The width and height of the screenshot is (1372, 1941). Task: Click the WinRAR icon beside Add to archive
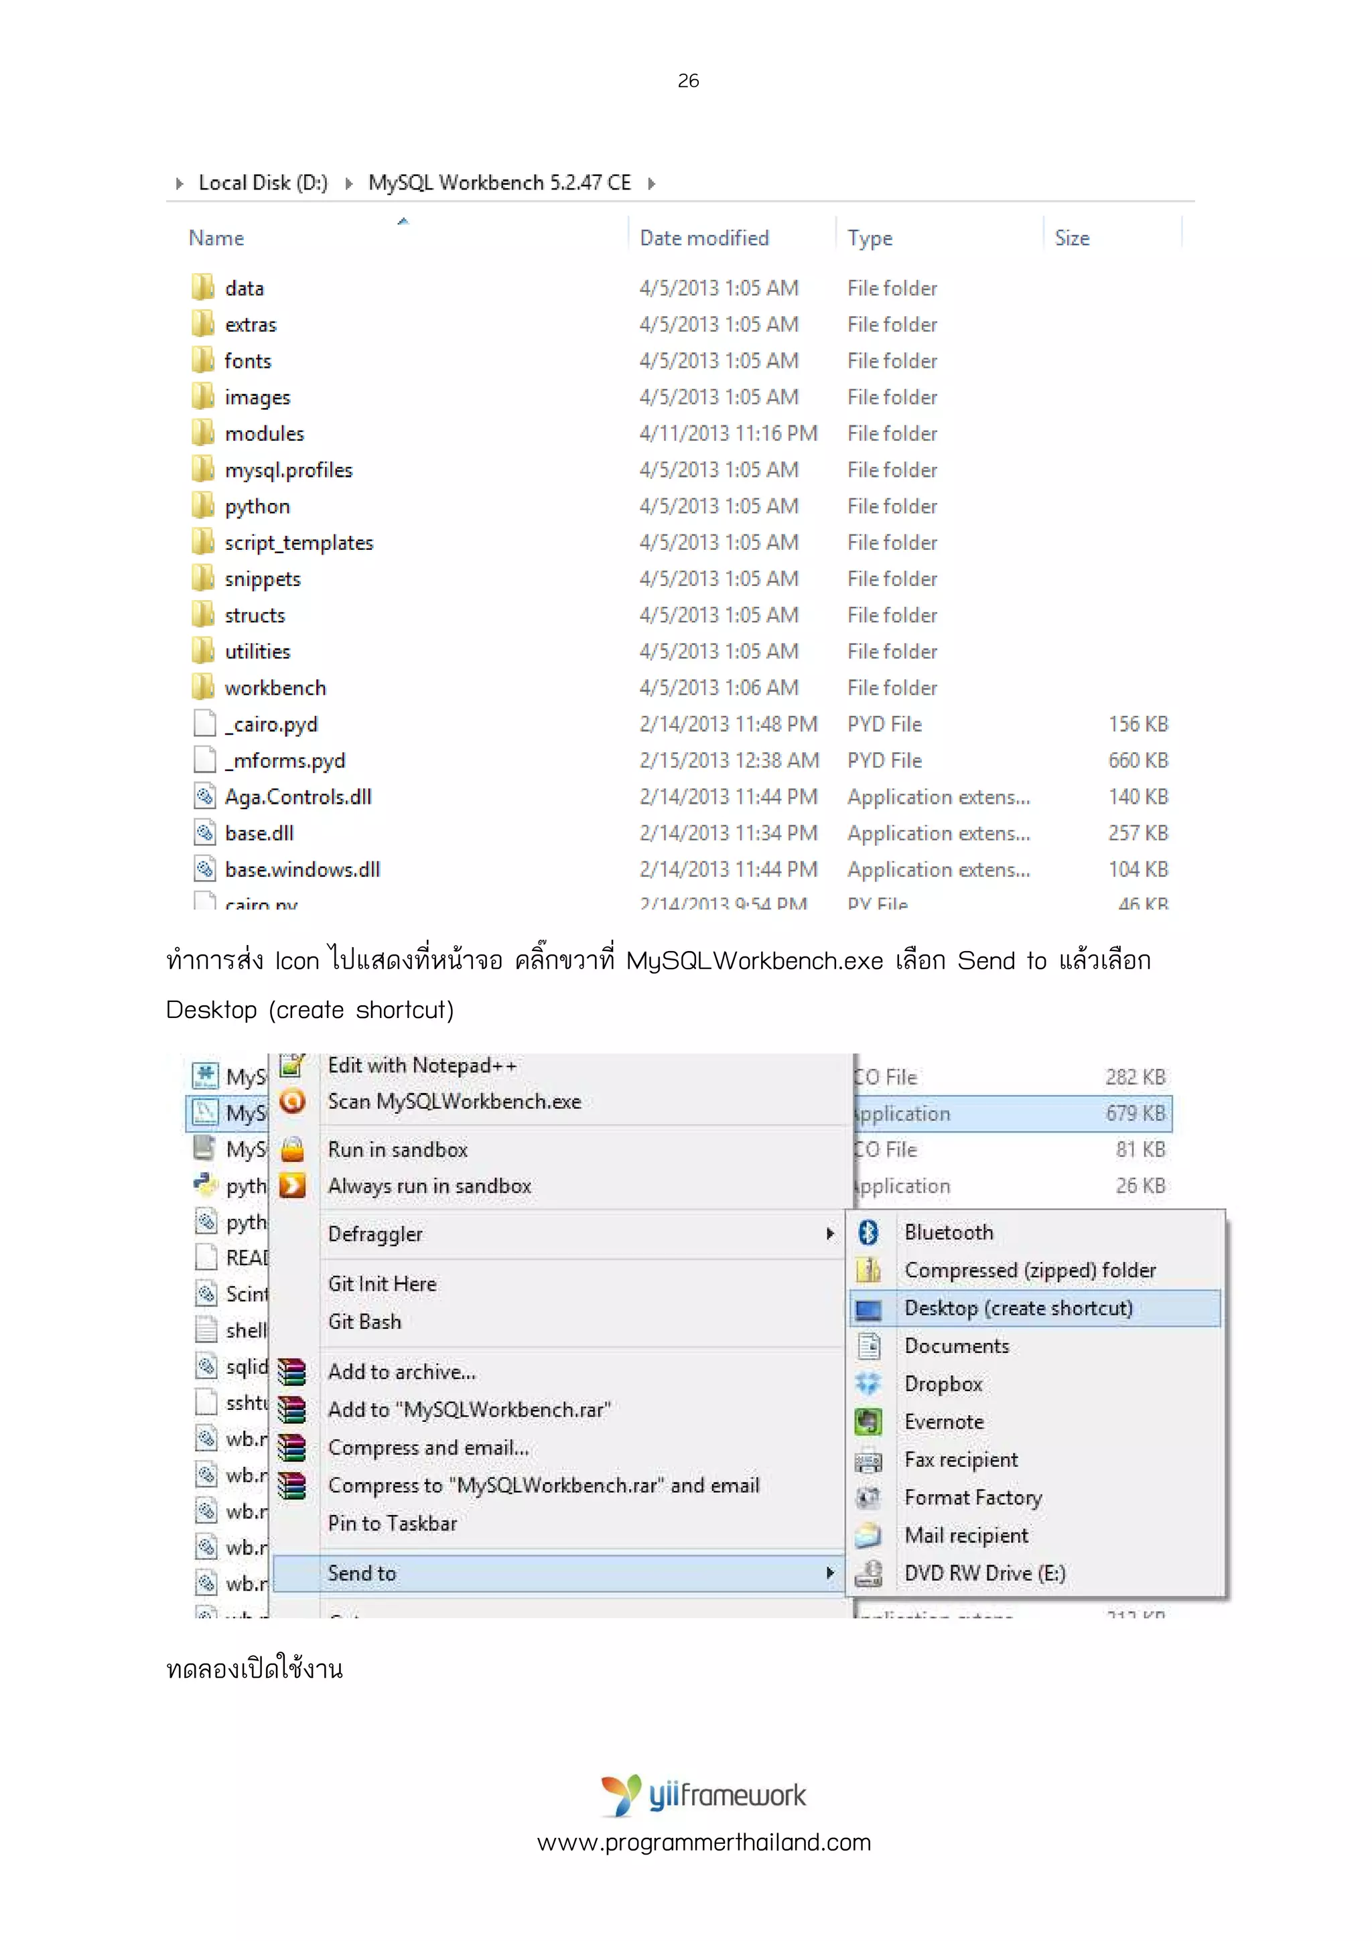(293, 1371)
